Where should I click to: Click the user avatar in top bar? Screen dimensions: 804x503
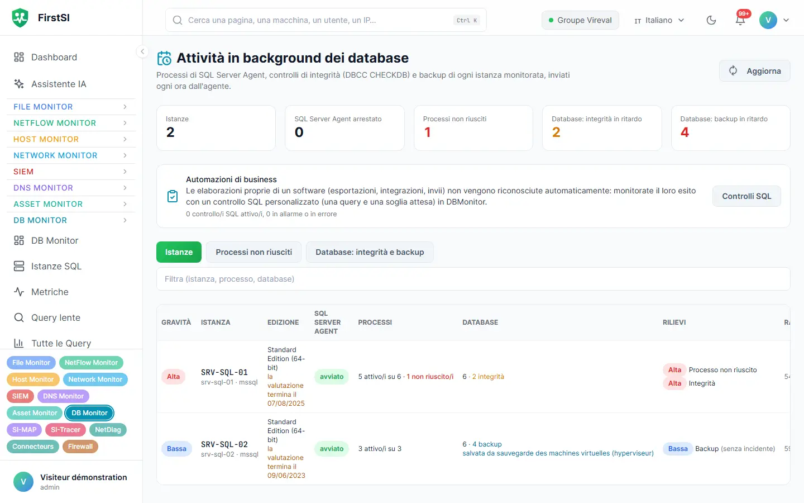[768, 20]
